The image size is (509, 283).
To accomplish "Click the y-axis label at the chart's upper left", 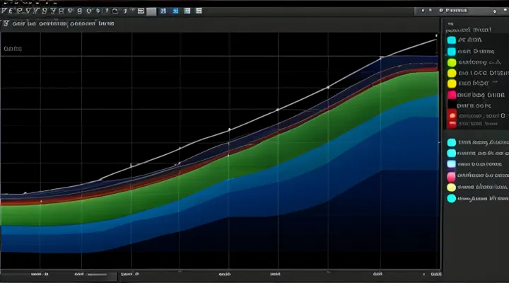I will [12, 49].
